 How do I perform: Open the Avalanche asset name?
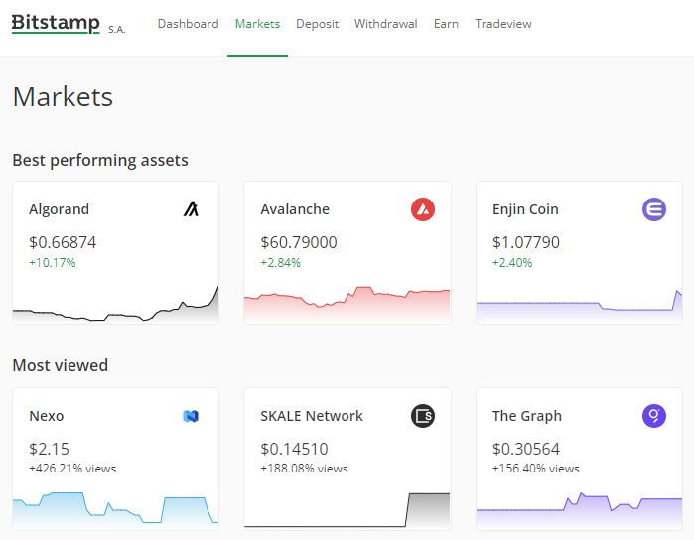(295, 209)
